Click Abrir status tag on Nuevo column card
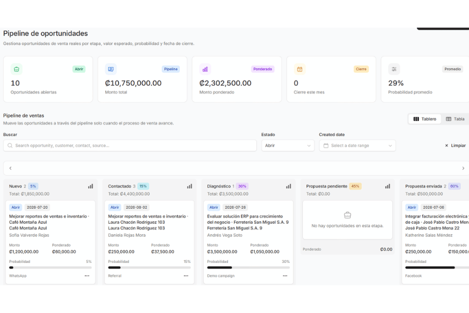The height and width of the screenshot is (313, 469). pyautogui.click(x=16, y=207)
